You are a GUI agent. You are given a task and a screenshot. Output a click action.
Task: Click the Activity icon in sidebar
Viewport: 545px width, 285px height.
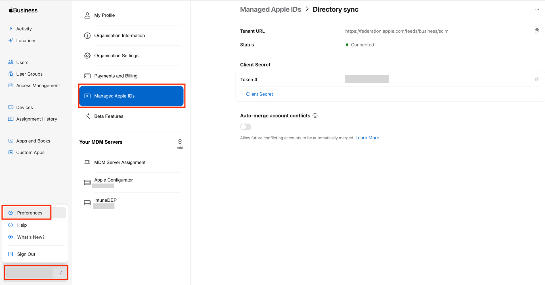[x=11, y=29]
